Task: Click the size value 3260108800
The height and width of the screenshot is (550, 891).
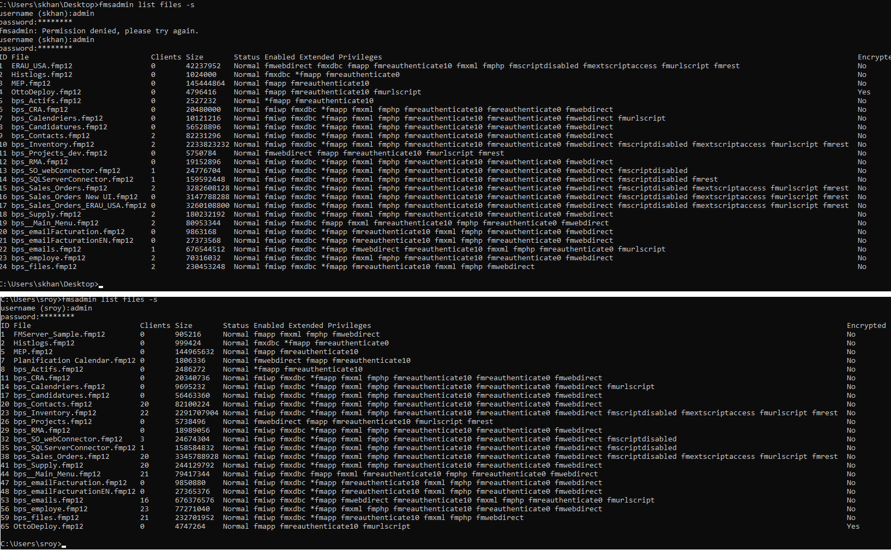Action: click(207, 206)
